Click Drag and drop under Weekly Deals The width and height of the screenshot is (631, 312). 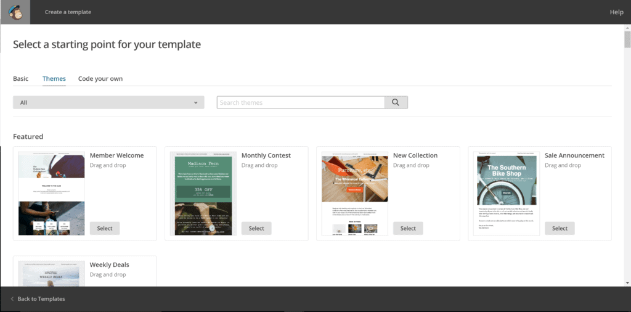click(108, 274)
